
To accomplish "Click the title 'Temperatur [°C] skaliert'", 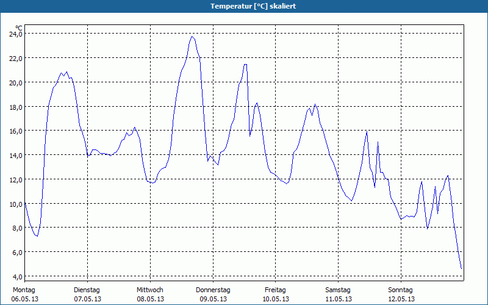I will coord(253,6).
